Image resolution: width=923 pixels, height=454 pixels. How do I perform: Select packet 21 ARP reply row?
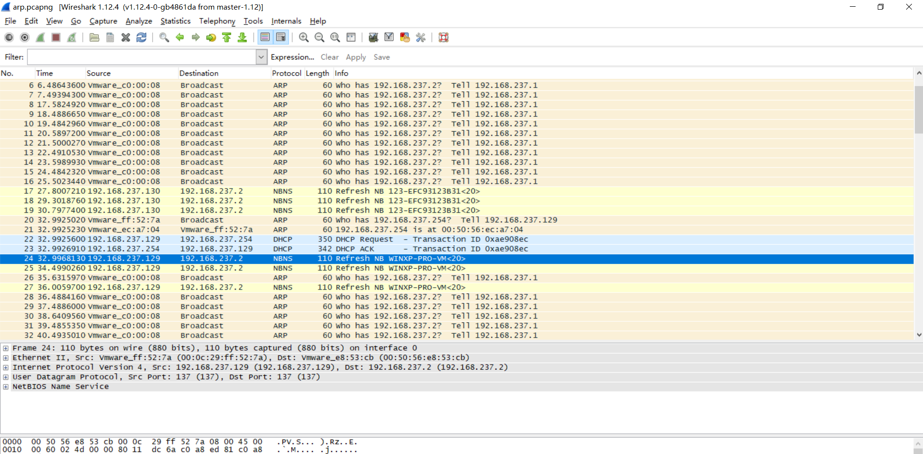(456, 230)
